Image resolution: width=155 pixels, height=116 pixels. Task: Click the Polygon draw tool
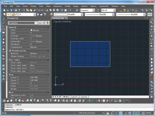(3, 29)
